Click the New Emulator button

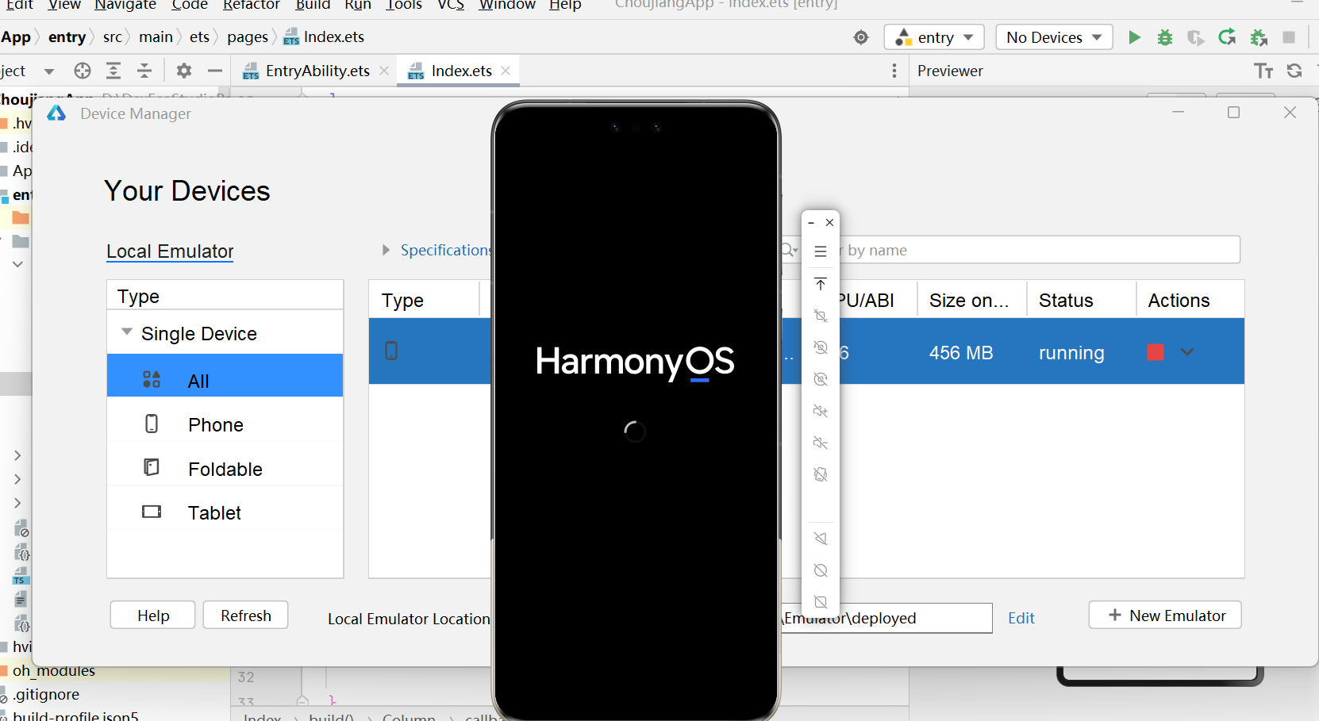click(x=1165, y=616)
